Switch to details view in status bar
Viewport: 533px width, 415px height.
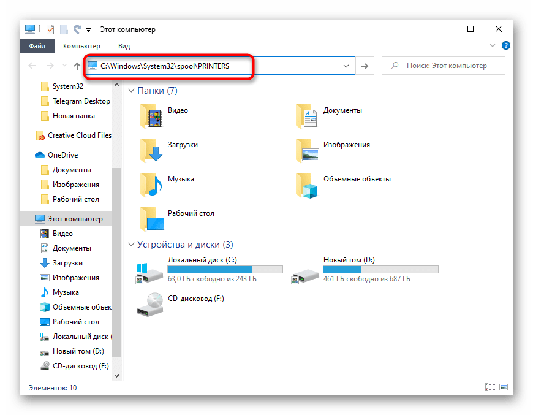[490, 387]
